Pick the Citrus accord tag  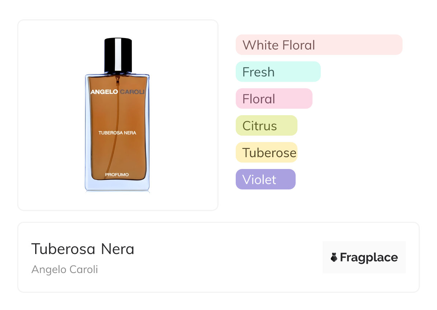[x=266, y=126]
